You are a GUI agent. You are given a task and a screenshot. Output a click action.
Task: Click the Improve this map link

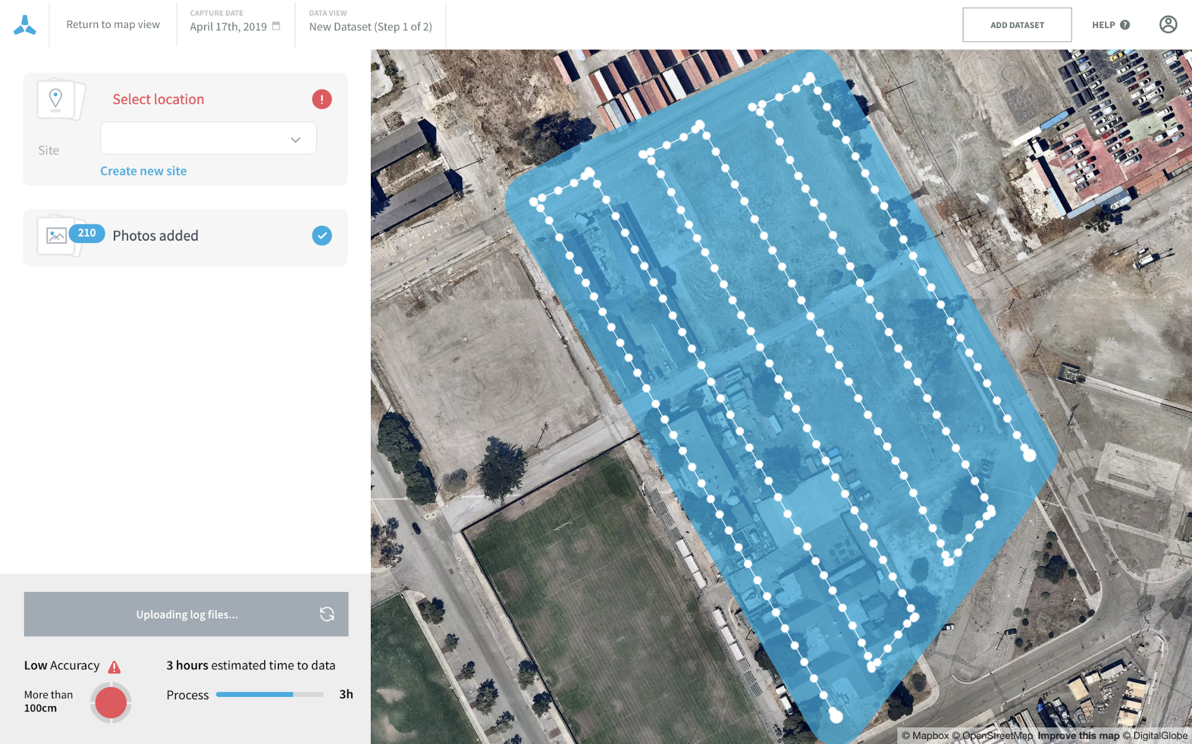pyautogui.click(x=1078, y=736)
